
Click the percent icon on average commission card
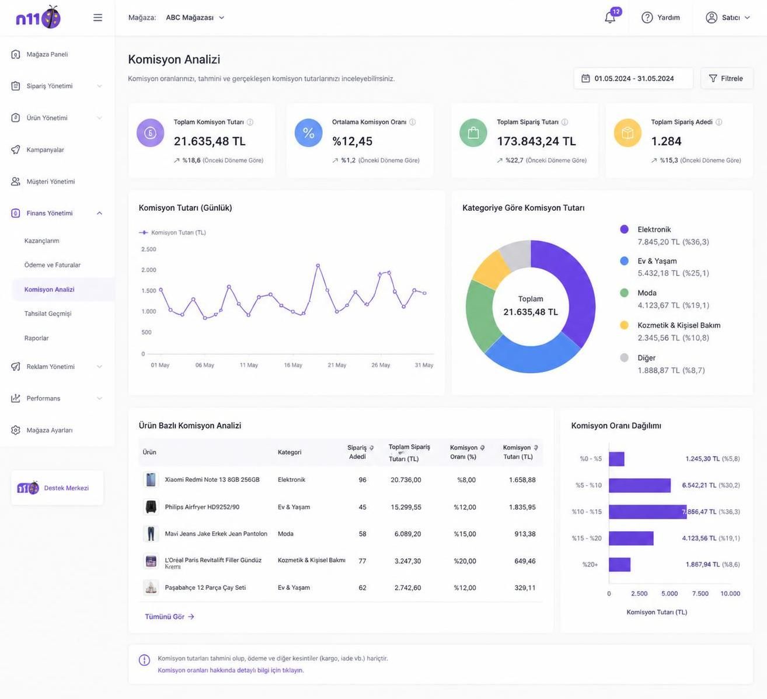click(309, 133)
